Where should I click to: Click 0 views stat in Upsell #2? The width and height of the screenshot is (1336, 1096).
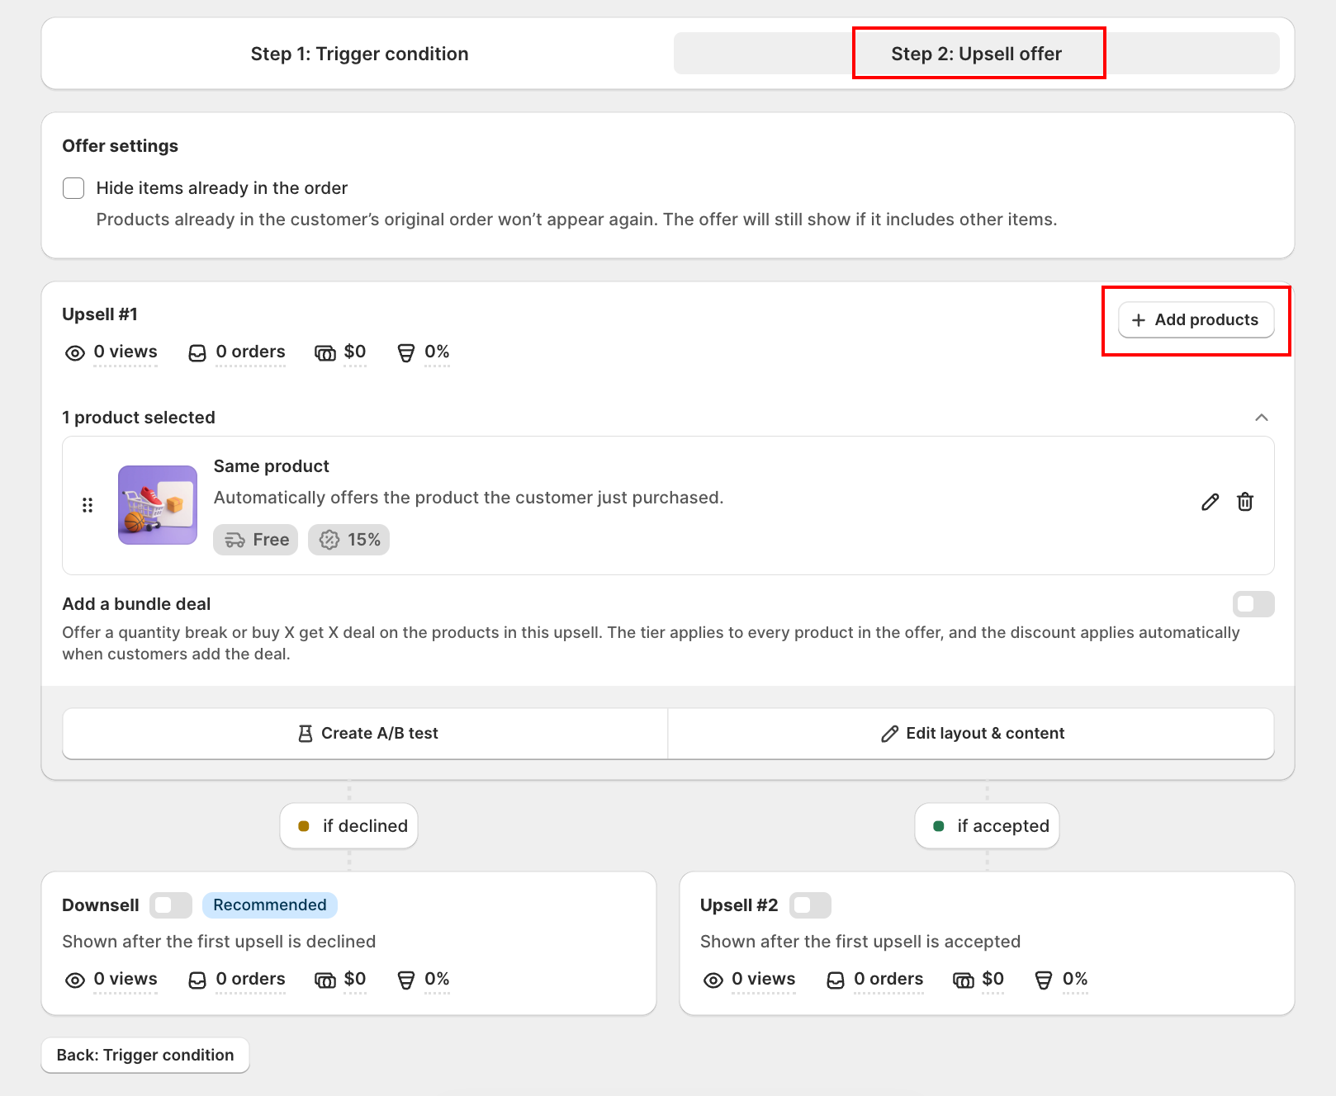click(764, 979)
